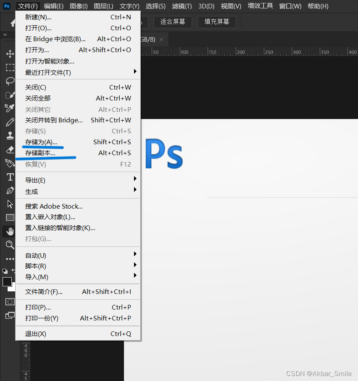Viewport: 358px width, 381px height.
Task: Reset default foreground and background colors
Action: 5,271
